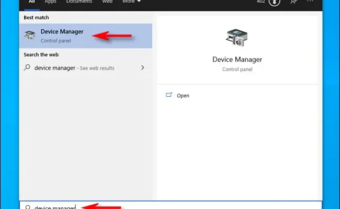The height and width of the screenshot is (209, 340).
Task: Click the large Device Manager preview icon
Action: 236,38
